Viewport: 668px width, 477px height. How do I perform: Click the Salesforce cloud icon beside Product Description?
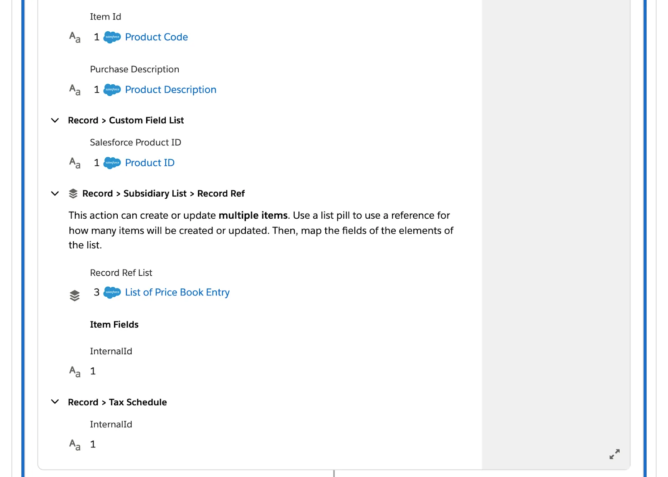112,89
